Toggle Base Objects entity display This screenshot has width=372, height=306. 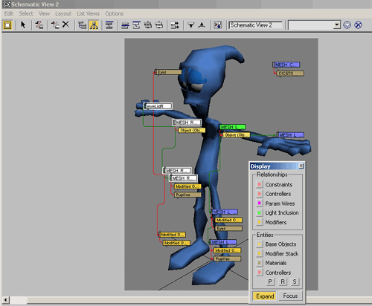260,244
